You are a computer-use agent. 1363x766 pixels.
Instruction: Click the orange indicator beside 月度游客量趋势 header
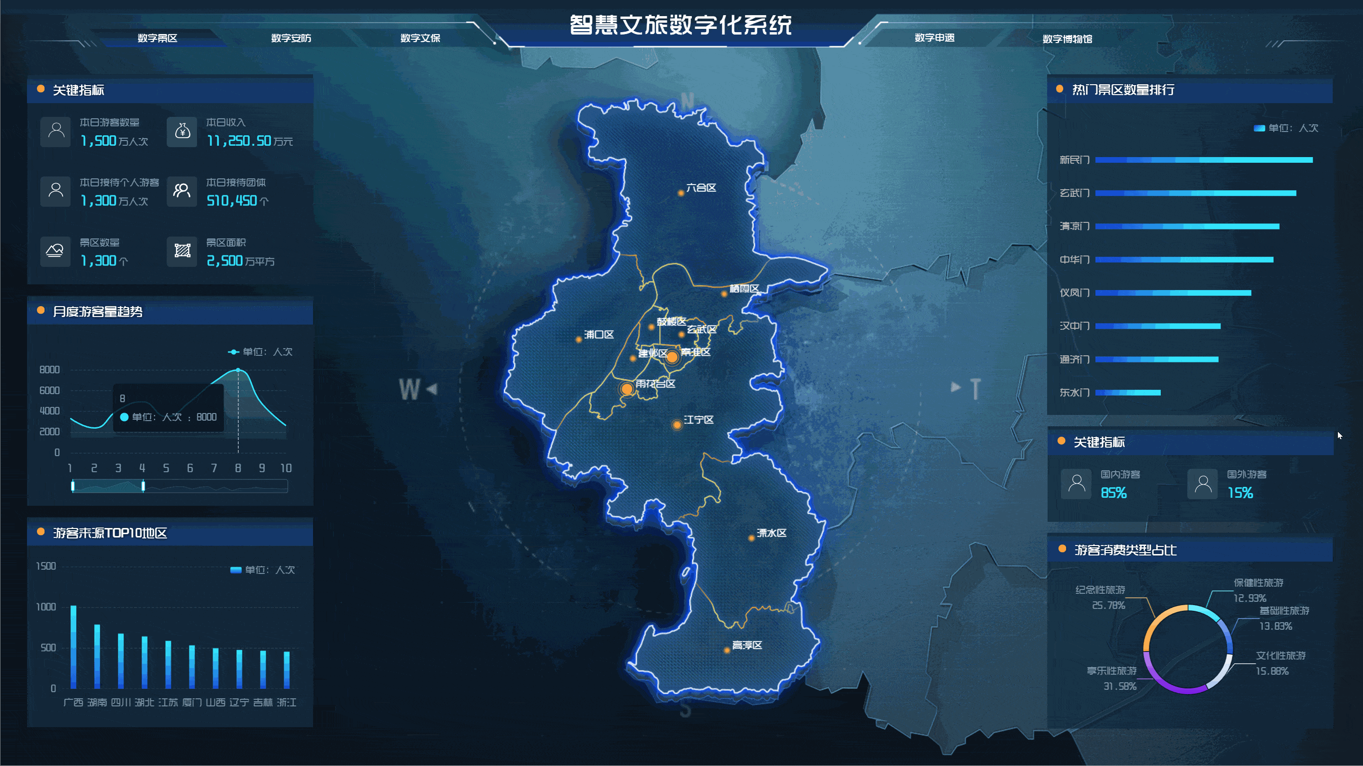click(40, 312)
